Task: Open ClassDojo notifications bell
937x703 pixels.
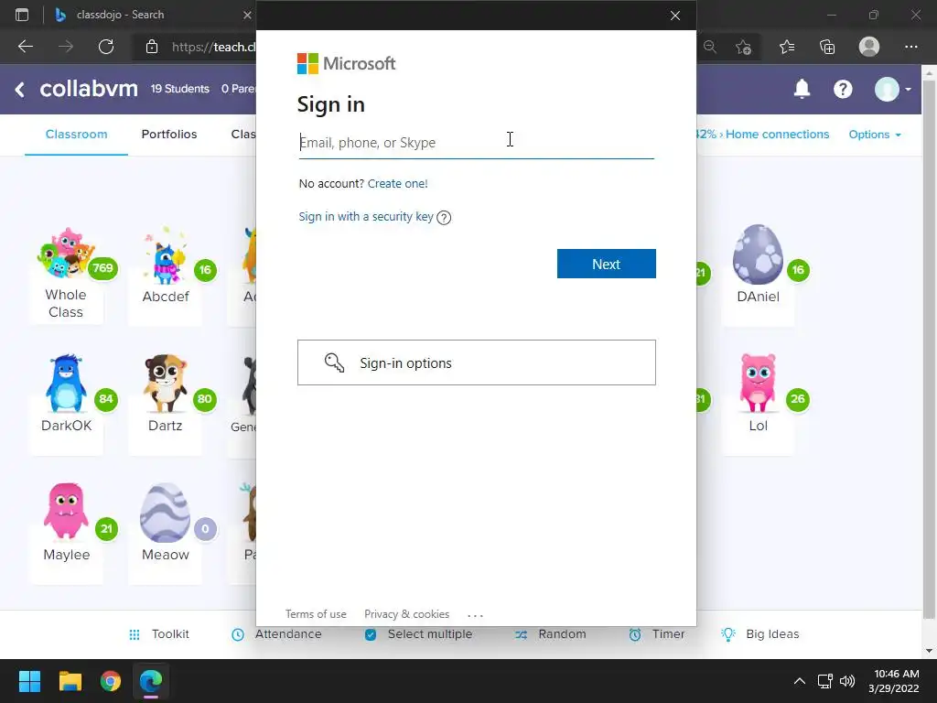Action: pyautogui.click(x=802, y=89)
